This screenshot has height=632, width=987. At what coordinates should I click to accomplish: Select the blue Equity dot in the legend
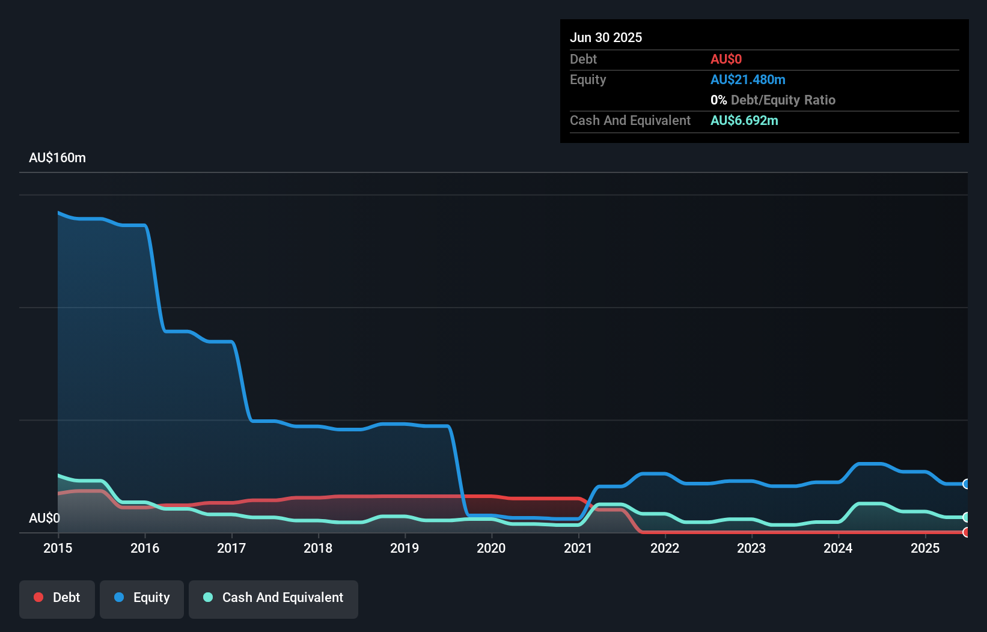pos(120,597)
